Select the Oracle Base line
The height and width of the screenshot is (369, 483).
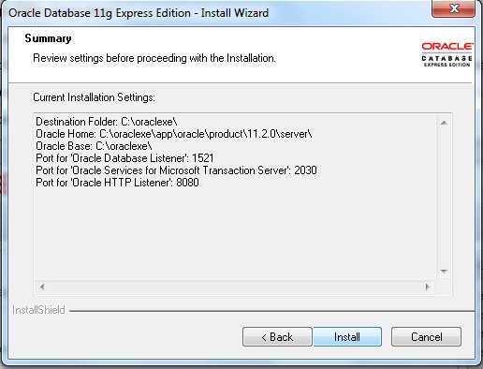coord(94,146)
